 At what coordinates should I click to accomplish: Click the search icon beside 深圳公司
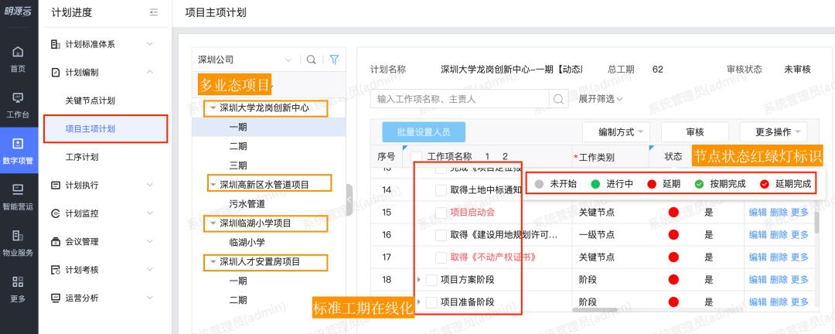pos(312,60)
